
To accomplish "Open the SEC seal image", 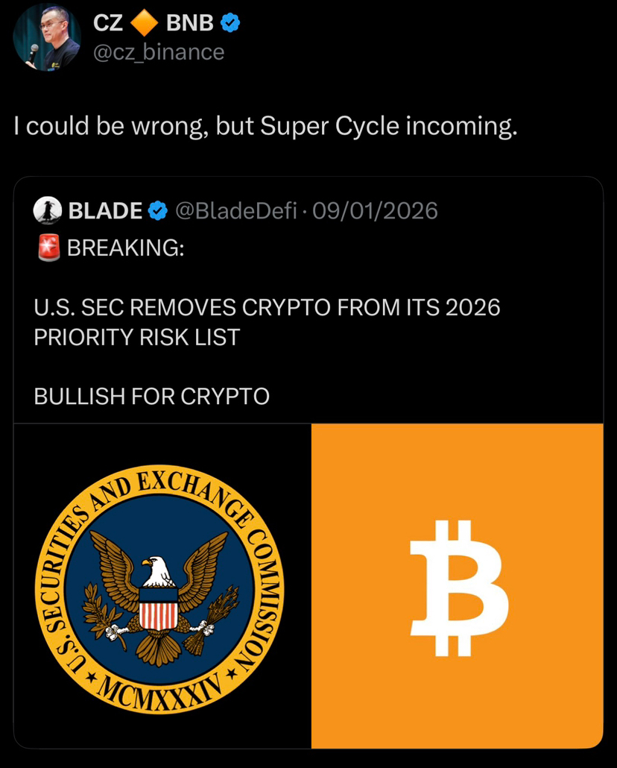I will tap(162, 585).
